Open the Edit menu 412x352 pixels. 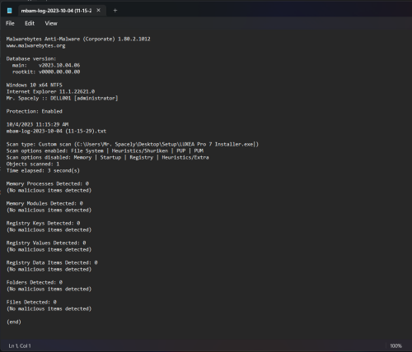(30, 23)
